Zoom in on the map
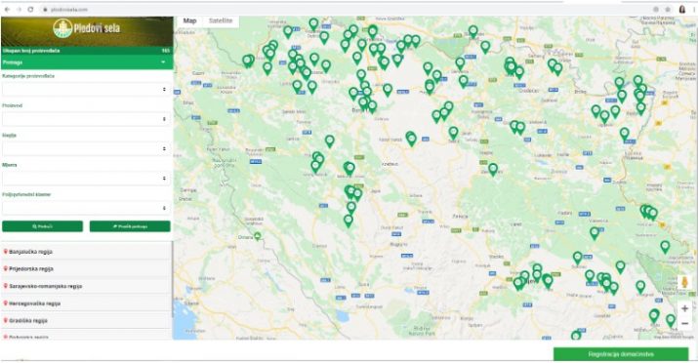Image resolution: width=698 pixels, height=363 pixels. point(684,308)
